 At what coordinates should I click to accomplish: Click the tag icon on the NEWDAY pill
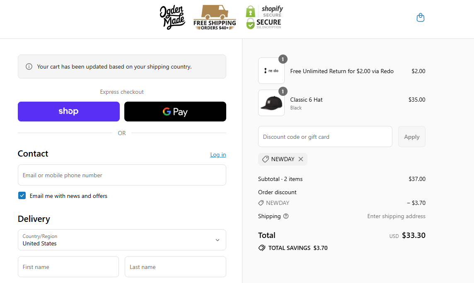[x=266, y=159]
